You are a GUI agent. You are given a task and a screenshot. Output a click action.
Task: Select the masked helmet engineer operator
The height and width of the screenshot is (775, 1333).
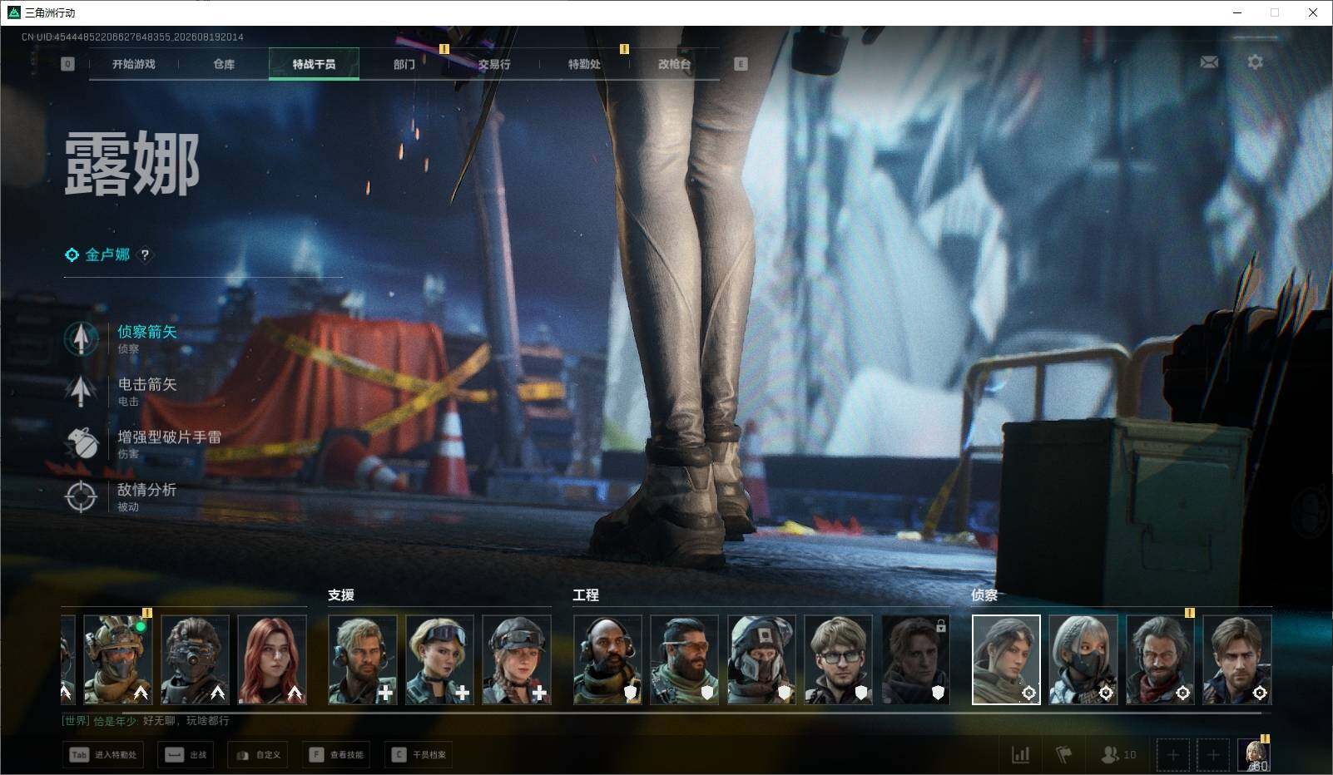point(762,659)
